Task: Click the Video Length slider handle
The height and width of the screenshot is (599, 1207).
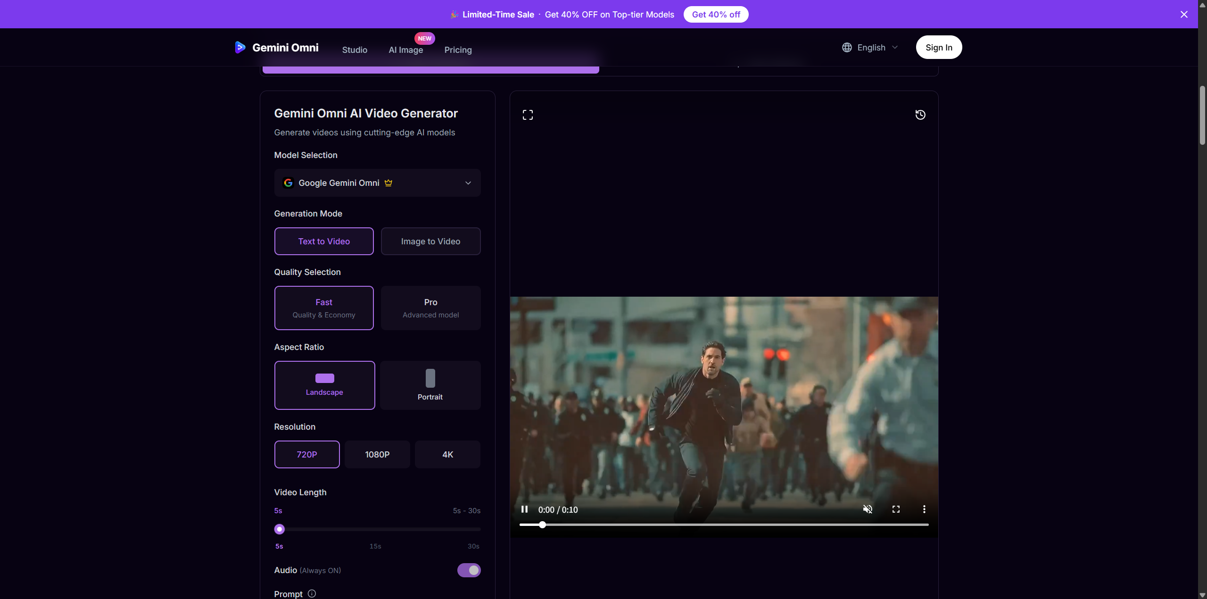Action: pyautogui.click(x=280, y=529)
